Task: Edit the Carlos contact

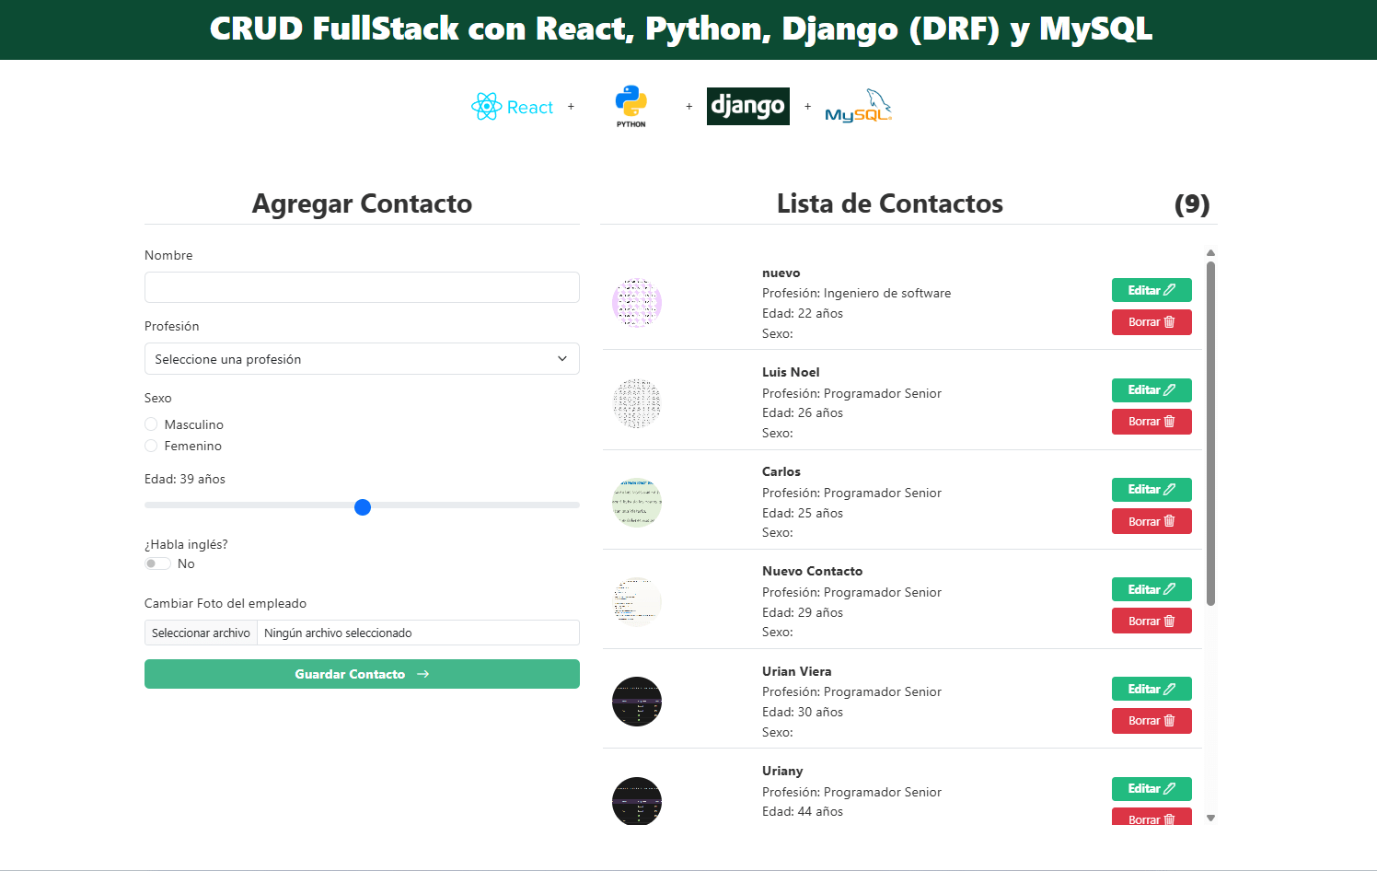Action: point(1151,490)
